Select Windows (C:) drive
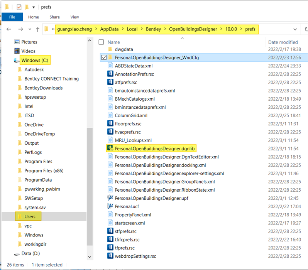Viewport: 308px width, 270px height. pyautogui.click(x=35, y=60)
